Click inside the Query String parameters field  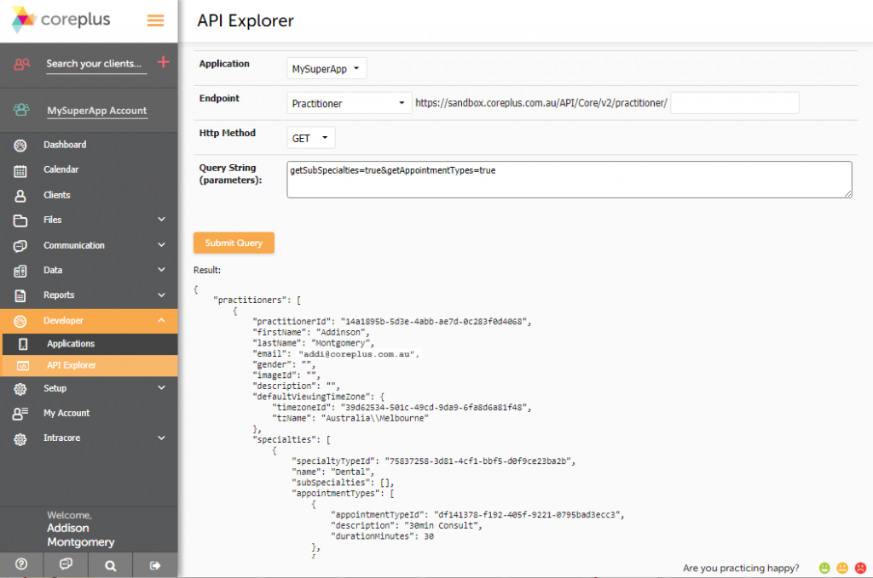(x=568, y=179)
